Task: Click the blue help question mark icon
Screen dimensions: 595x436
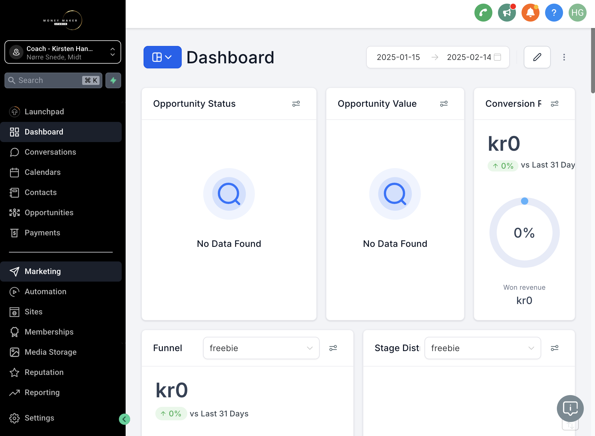Action: (x=554, y=13)
